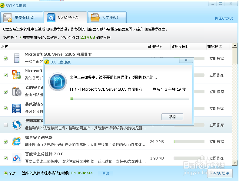
Task: Uncheck the Microsoft Office row checkbox
Action: coord(6,75)
